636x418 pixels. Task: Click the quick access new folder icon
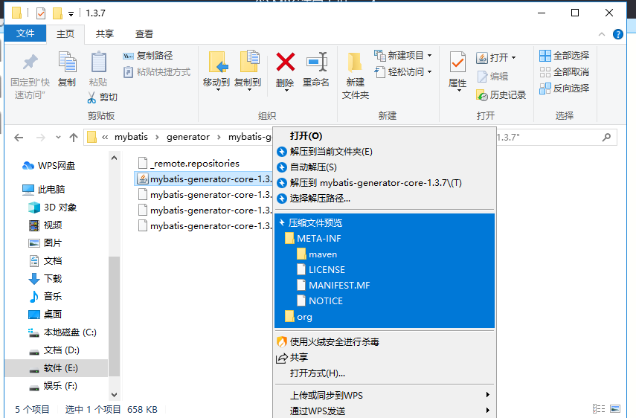click(57, 13)
